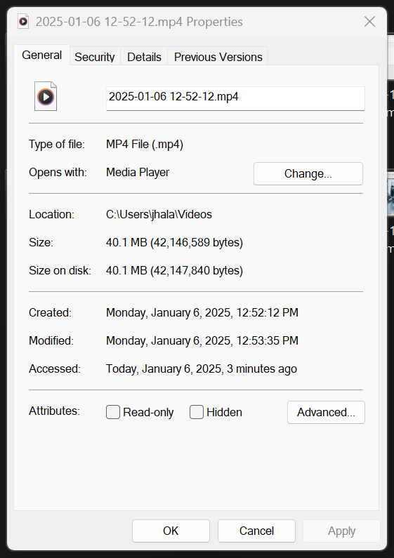Open the Details tab
The height and width of the screenshot is (558, 394).
pos(144,57)
